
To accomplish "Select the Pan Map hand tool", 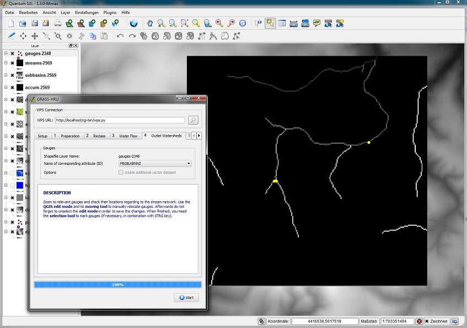I will [x=149, y=23].
